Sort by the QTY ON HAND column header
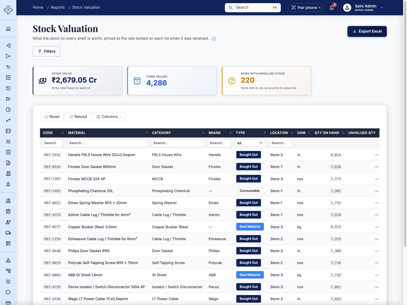This screenshot has height=305, width=407. coord(328,133)
